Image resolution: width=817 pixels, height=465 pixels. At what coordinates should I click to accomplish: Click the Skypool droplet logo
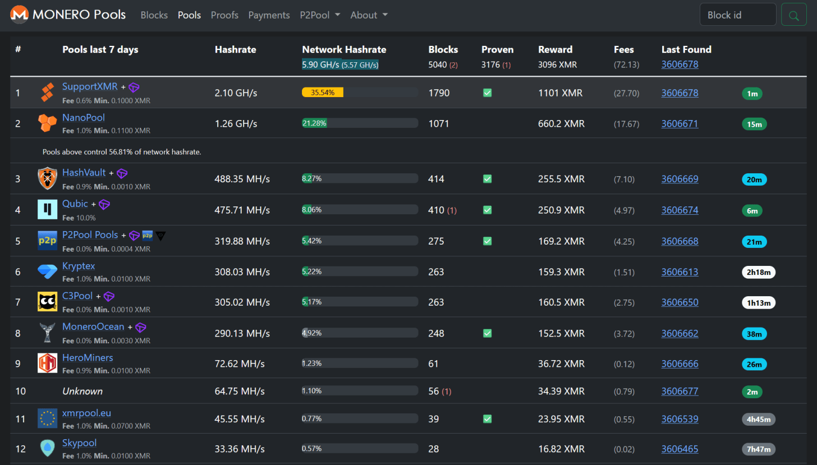[47, 448]
